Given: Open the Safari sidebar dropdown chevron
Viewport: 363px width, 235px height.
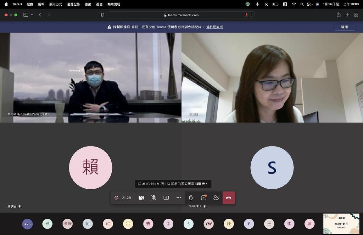Looking at the screenshot, I should pyautogui.click(x=32, y=15).
